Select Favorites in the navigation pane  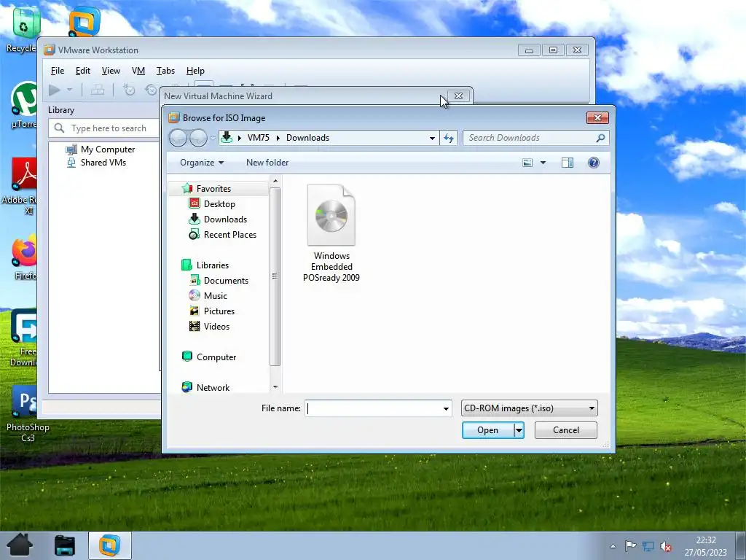click(x=213, y=189)
